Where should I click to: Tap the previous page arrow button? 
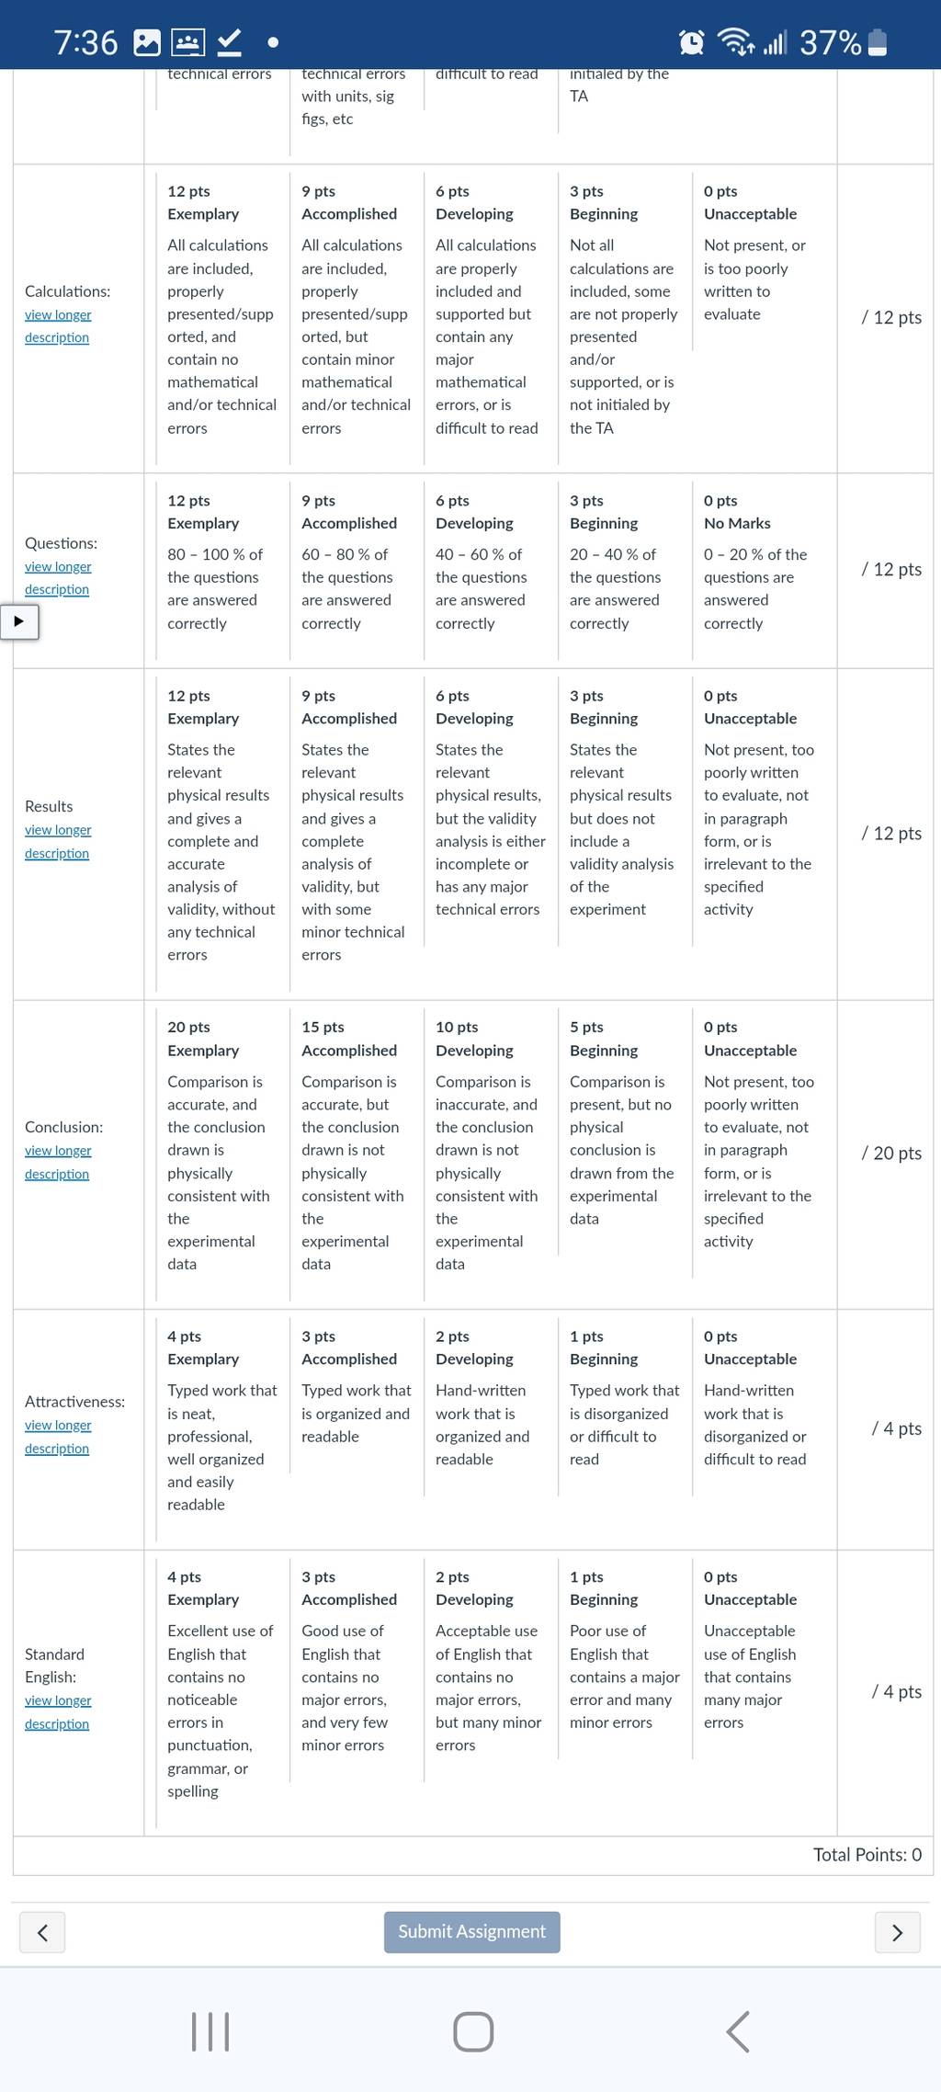[x=42, y=1932]
